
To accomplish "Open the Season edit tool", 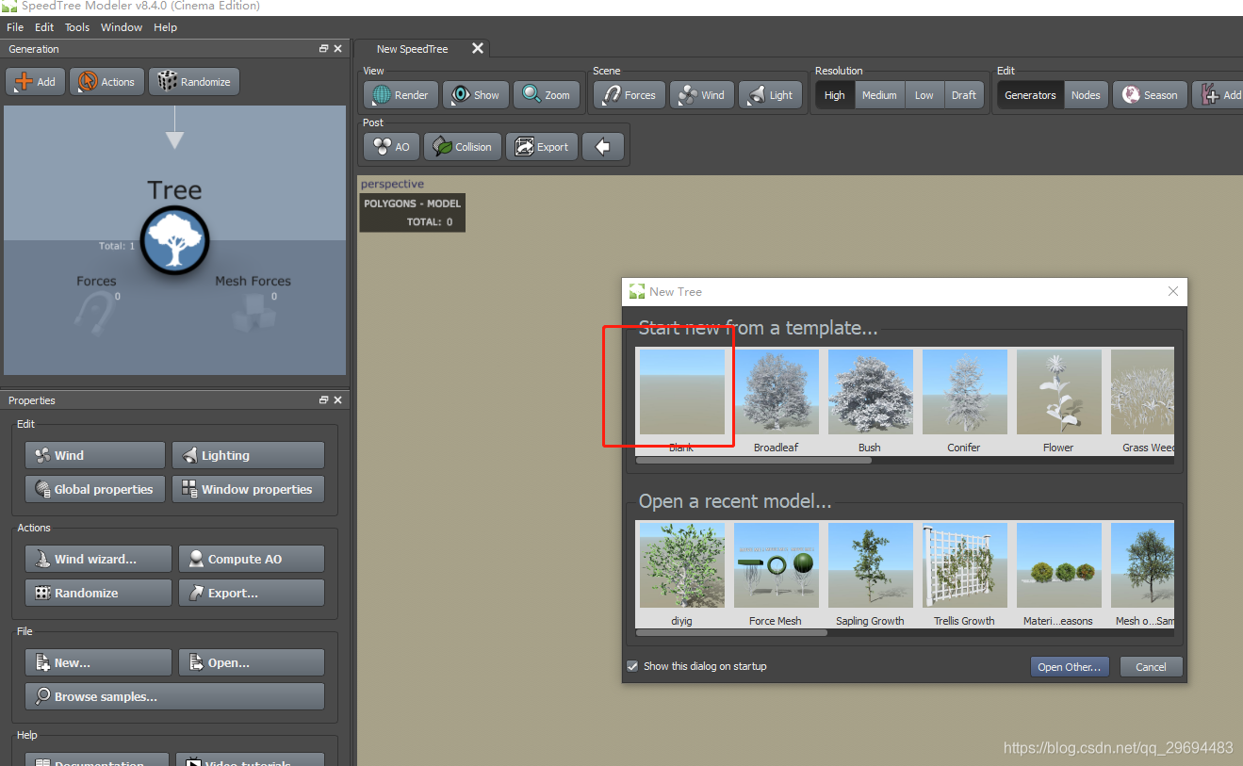I will pos(1150,95).
